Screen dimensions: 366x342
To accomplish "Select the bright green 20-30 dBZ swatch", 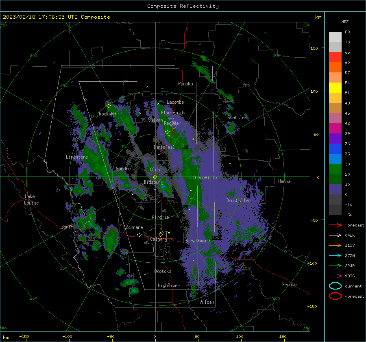I will pos(335,169).
